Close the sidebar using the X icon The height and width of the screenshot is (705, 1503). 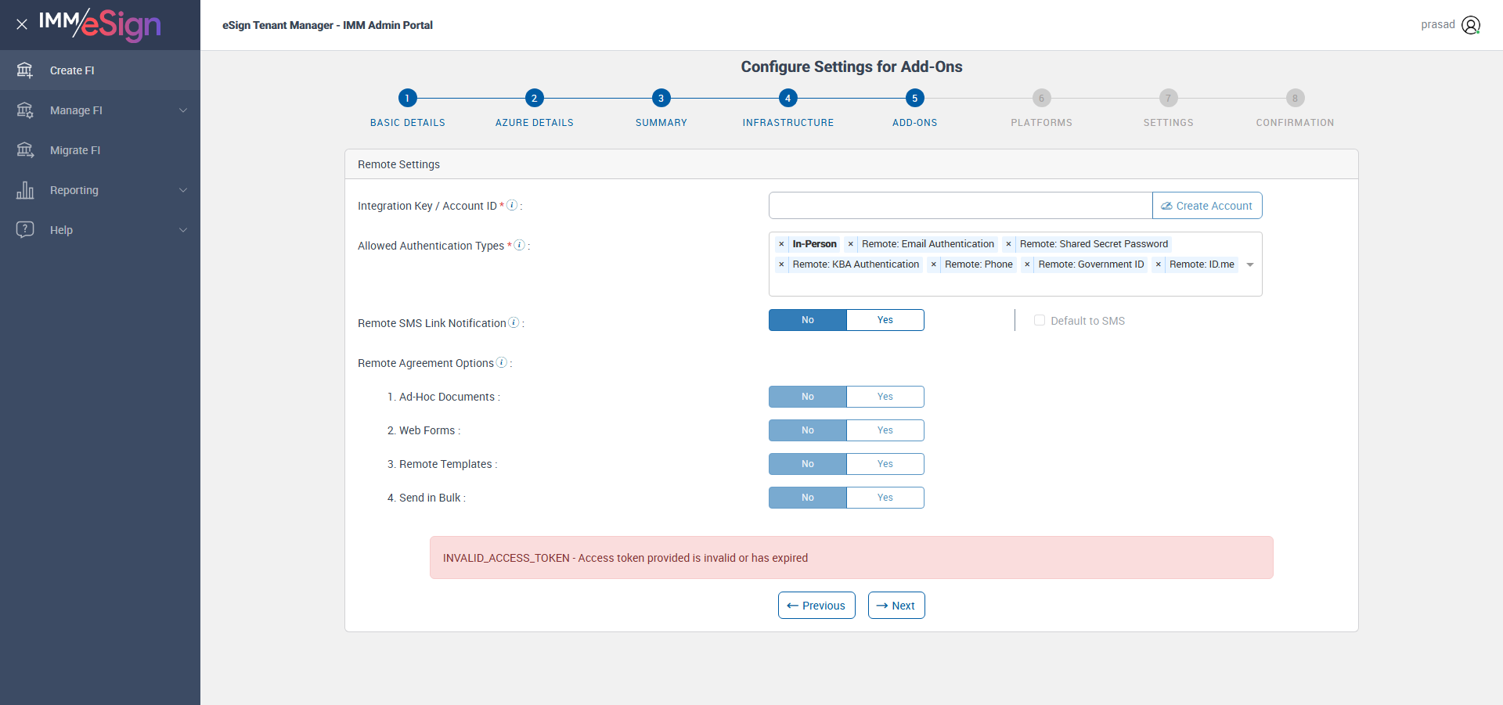22,24
